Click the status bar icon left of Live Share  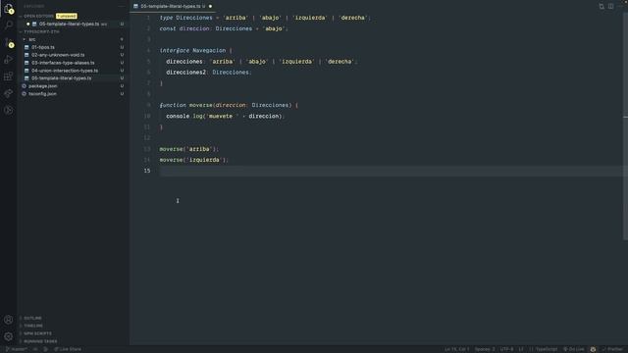click(x=46, y=349)
